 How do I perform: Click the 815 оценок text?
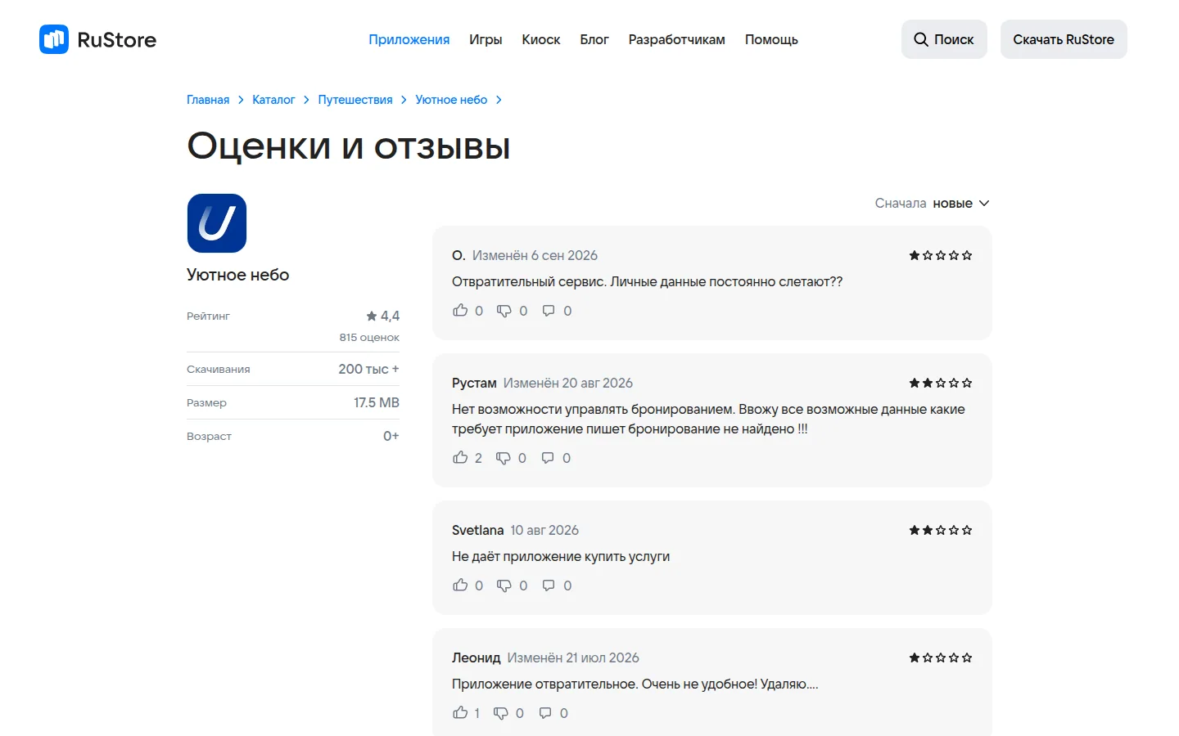[369, 337]
